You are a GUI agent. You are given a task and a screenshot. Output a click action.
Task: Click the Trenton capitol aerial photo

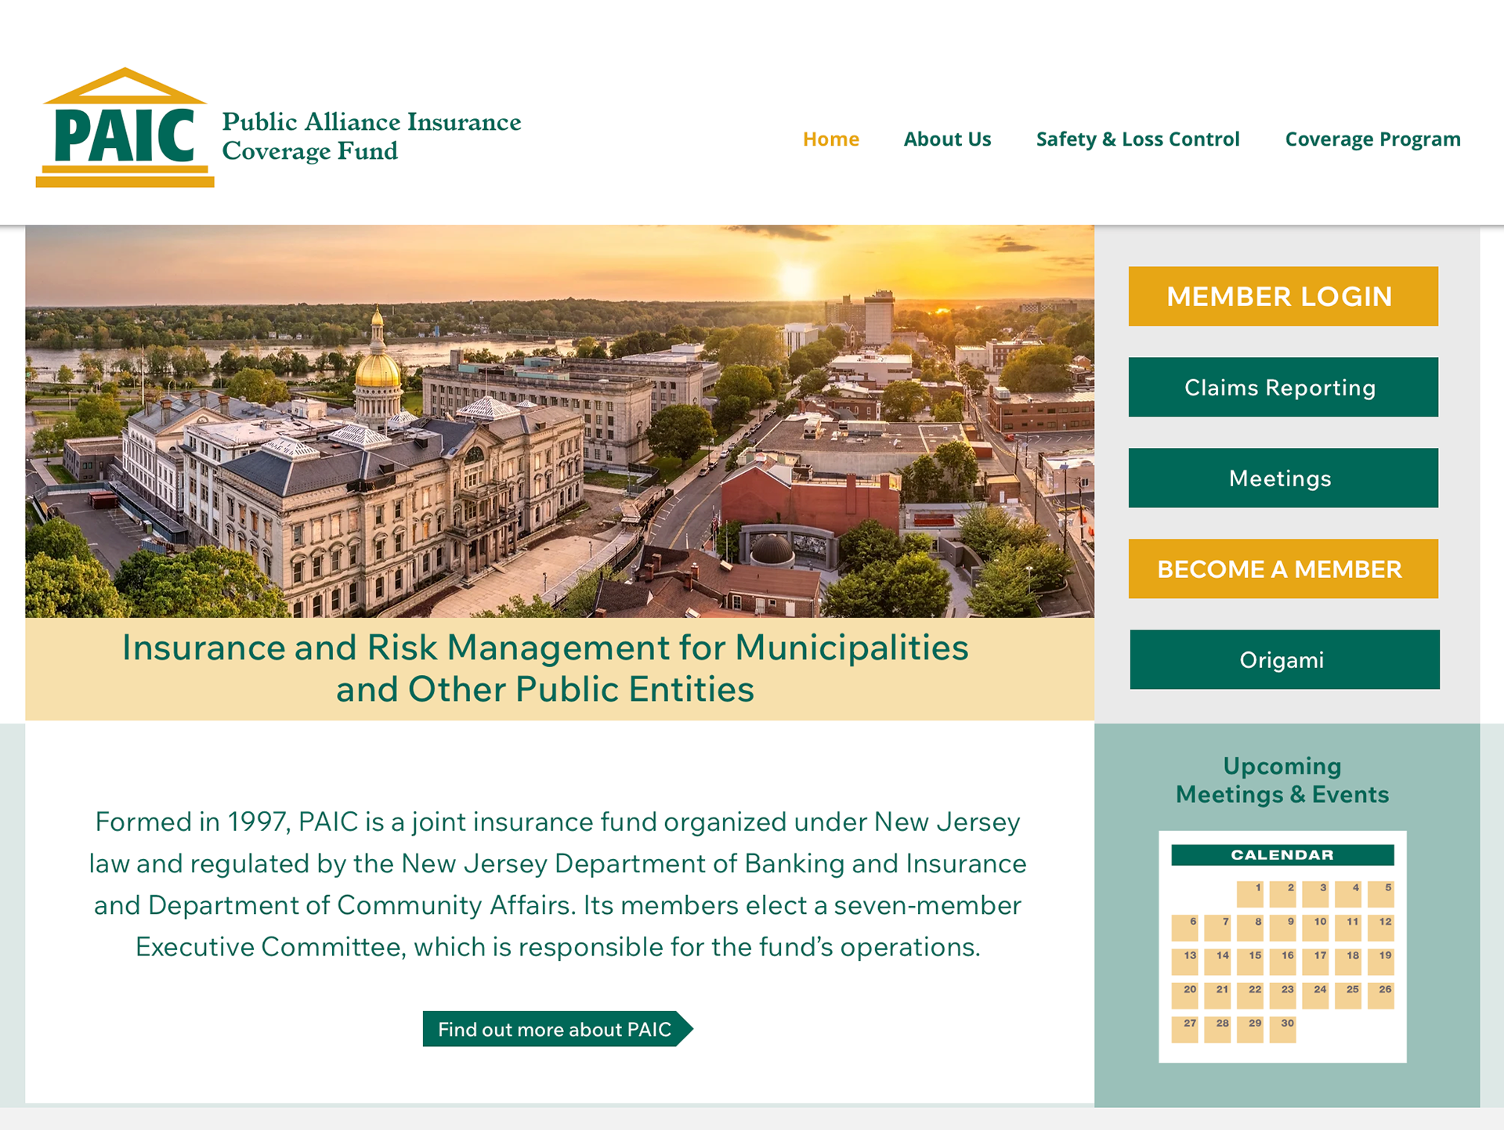[559, 421]
